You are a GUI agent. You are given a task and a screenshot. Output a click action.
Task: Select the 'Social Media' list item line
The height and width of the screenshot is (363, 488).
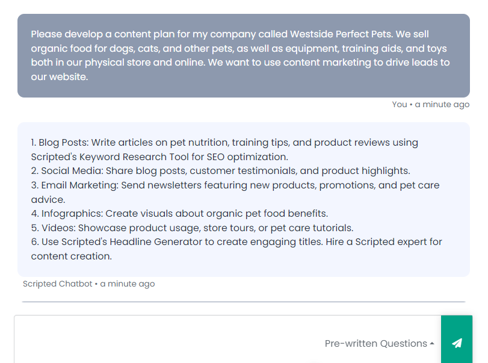[220, 170]
